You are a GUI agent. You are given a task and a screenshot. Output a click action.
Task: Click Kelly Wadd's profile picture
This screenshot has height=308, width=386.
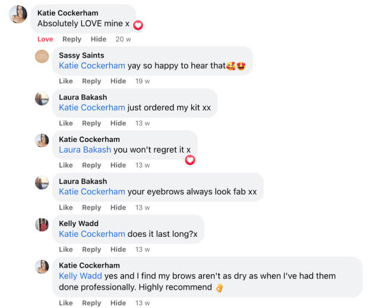point(42,225)
